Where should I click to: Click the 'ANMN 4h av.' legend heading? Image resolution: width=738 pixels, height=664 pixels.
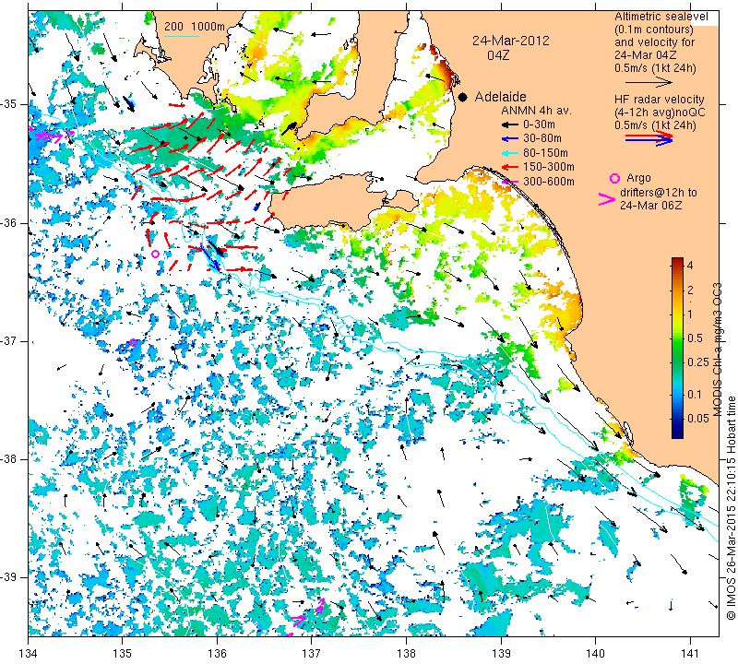[536, 111]
